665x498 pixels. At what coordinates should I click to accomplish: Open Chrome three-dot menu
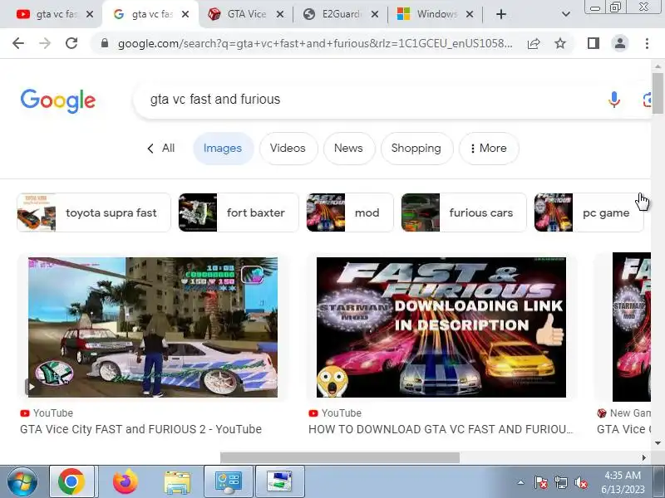[x=647, y=43]
